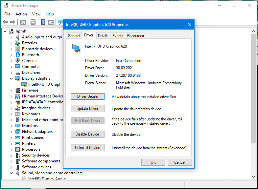The image size is (258, 189).
Task: Click the Disable Device button
Action: pos(87,134)
